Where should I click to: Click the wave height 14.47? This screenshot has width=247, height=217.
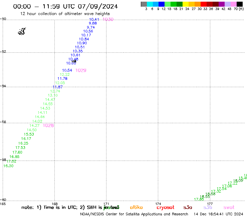pos(50,99)
